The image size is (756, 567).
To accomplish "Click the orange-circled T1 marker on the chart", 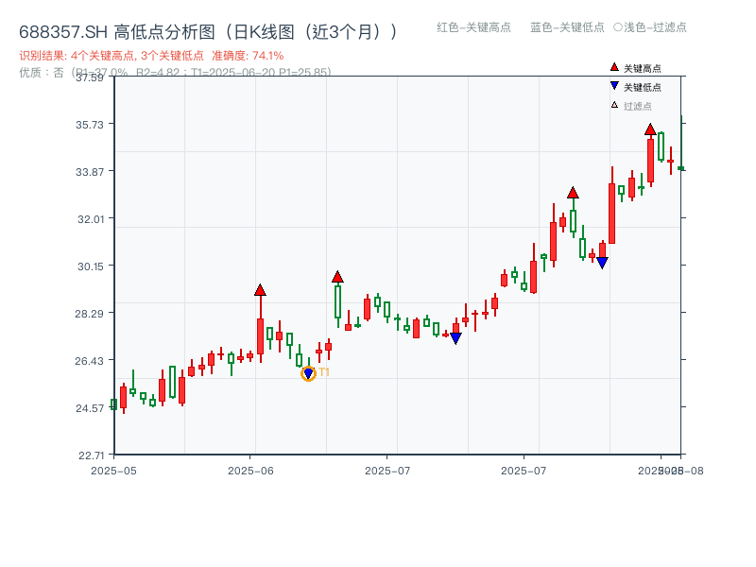I will pyautogui.click(x=307, y=372).
